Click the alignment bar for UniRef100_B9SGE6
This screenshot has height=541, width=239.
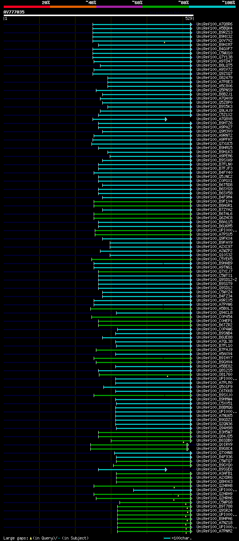pyautogui.click(x=132, y=469)
